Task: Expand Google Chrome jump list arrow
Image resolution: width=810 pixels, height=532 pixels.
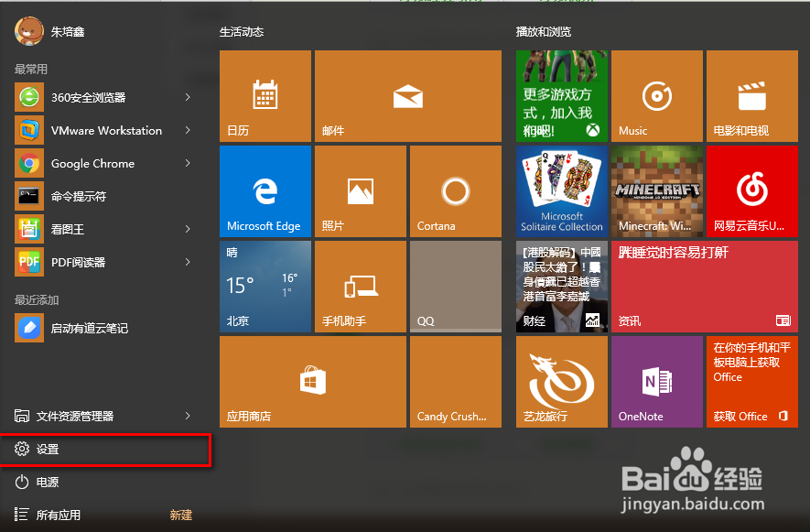Action: 188,163
